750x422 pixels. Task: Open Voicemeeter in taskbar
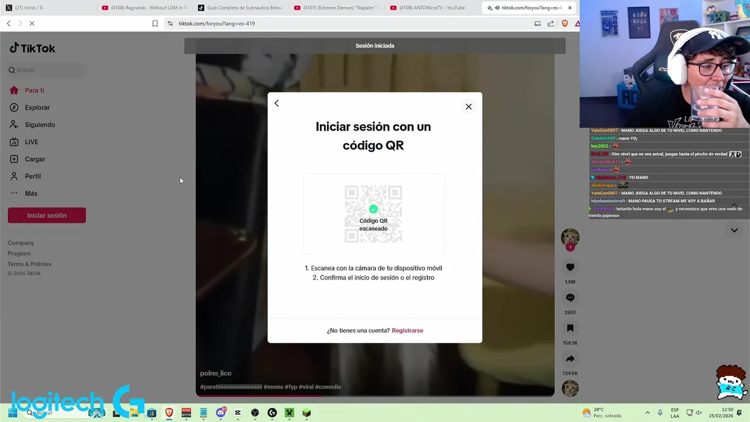(186, 413)
